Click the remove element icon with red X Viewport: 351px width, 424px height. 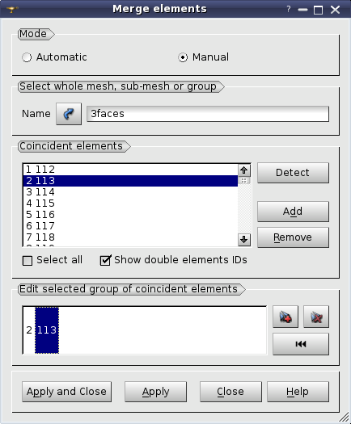[x=316, y=317]
